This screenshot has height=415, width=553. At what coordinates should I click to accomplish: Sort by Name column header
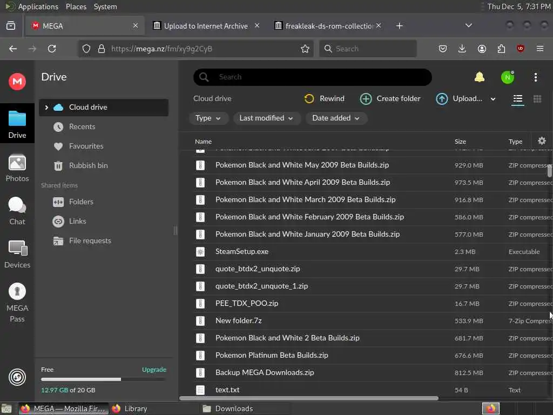(x=203, y=142)
